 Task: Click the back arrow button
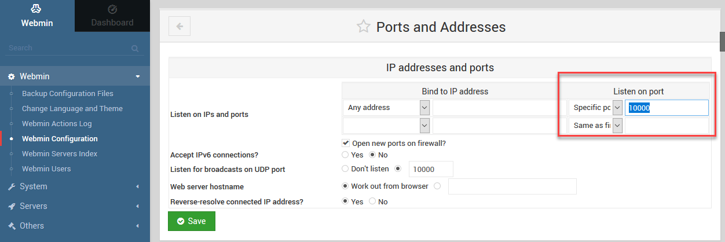[180, 26]
